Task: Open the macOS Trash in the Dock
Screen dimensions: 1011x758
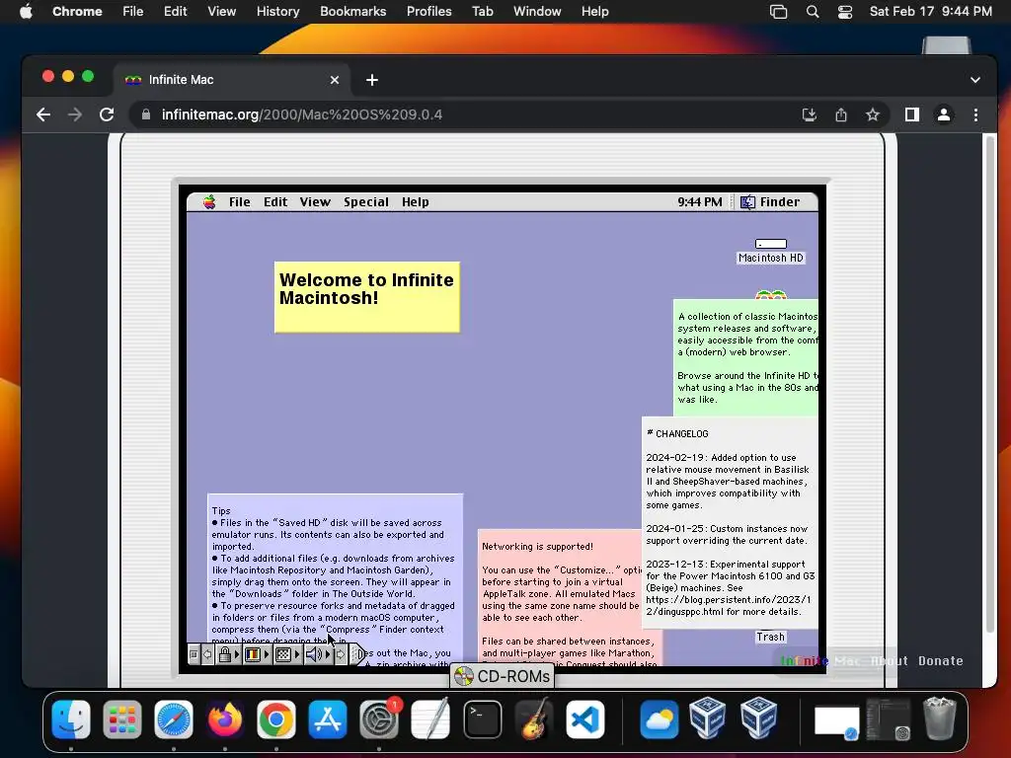Action: tap(940, 719)
